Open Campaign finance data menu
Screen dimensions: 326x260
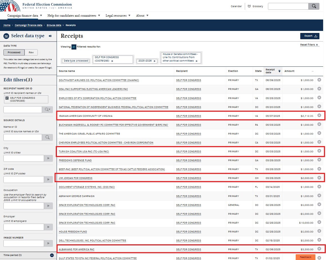tap(25, 16)
